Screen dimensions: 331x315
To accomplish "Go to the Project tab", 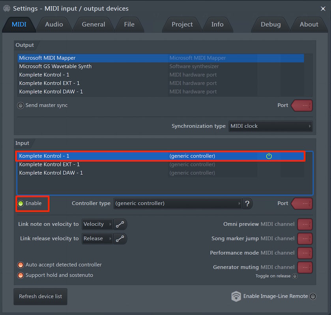I will point(182,24).
